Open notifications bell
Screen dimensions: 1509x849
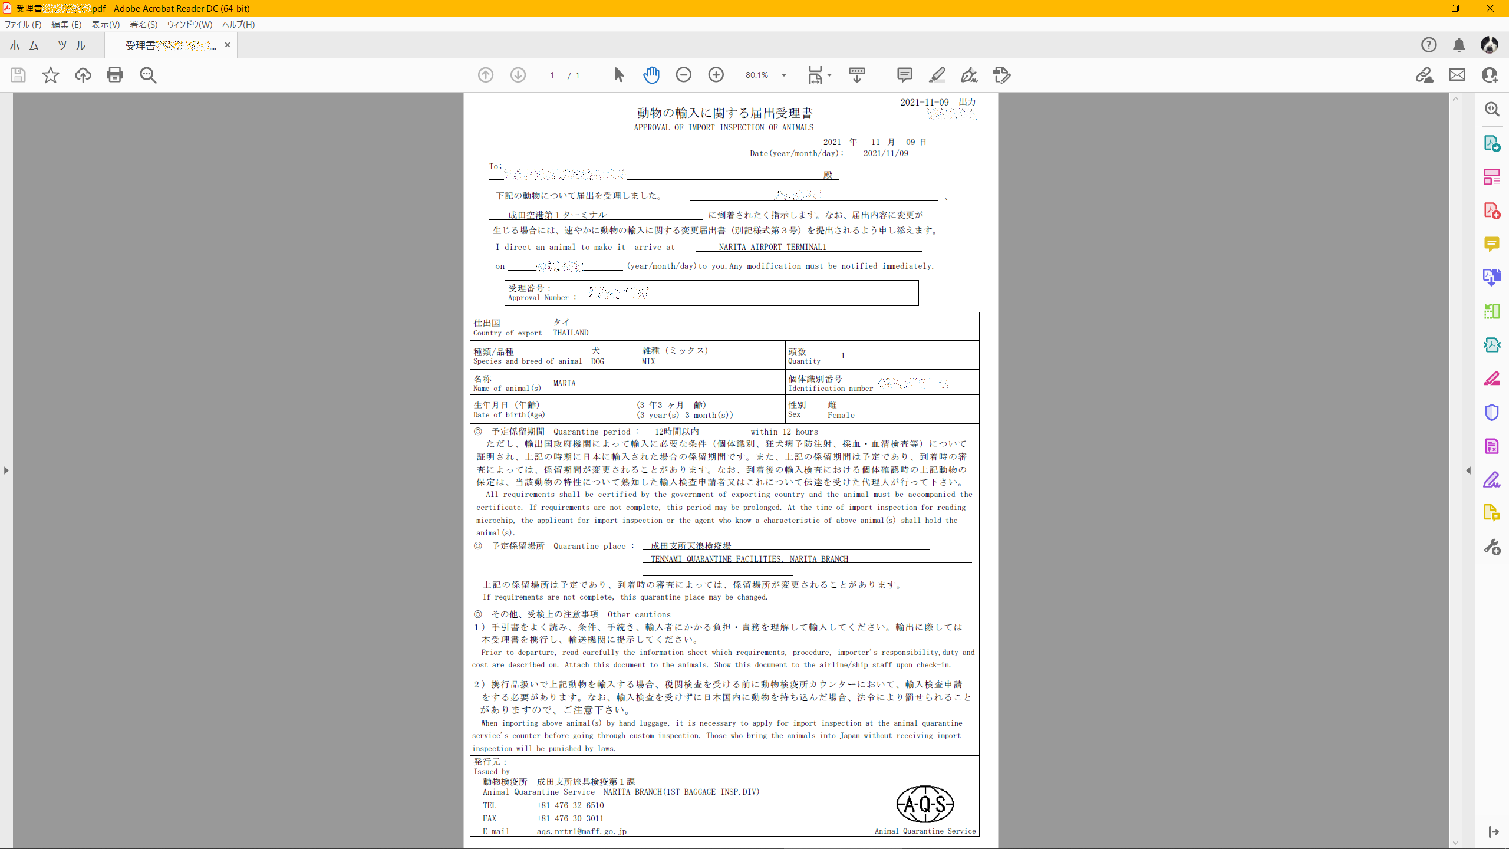[1459, 45]
